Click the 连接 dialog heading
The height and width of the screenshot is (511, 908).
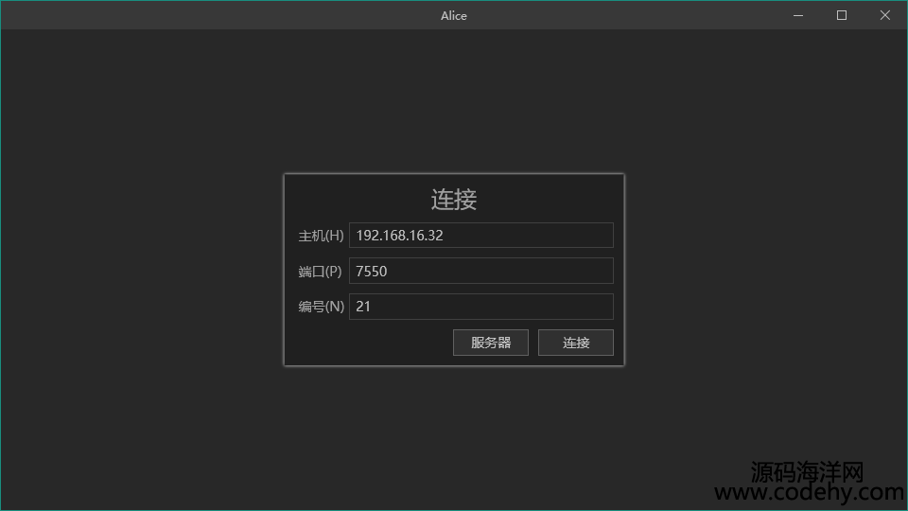click(x=453, y=200)
